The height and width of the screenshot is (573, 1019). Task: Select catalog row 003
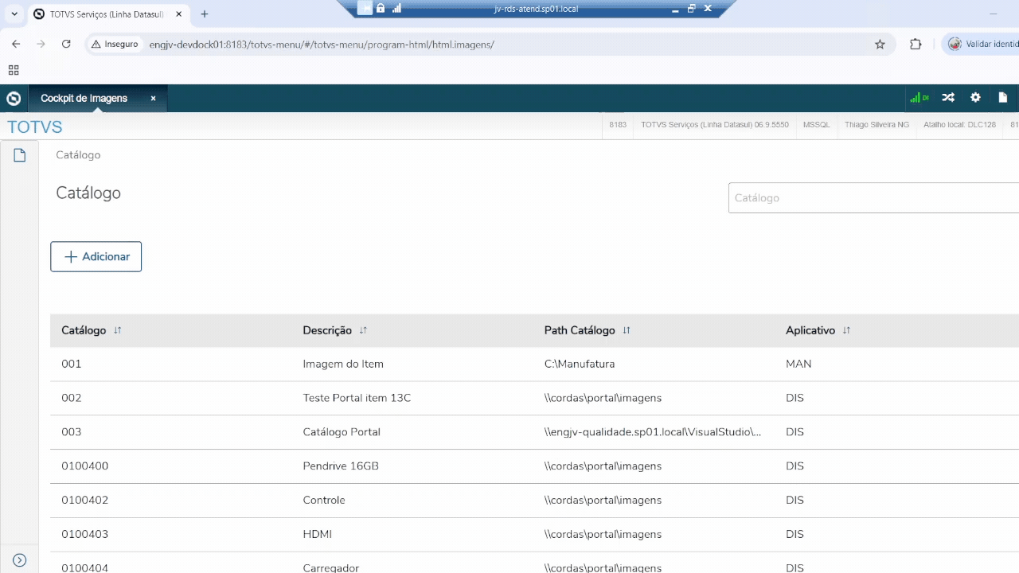pyautogui.click(x=534, y=432)
